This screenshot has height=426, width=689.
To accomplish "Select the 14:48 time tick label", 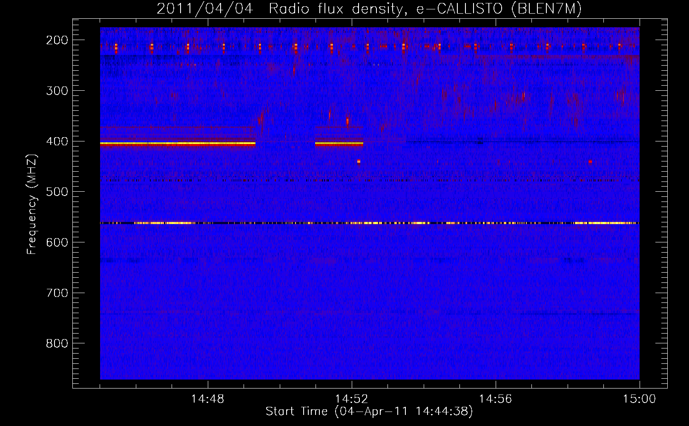I will coord(208,399).
